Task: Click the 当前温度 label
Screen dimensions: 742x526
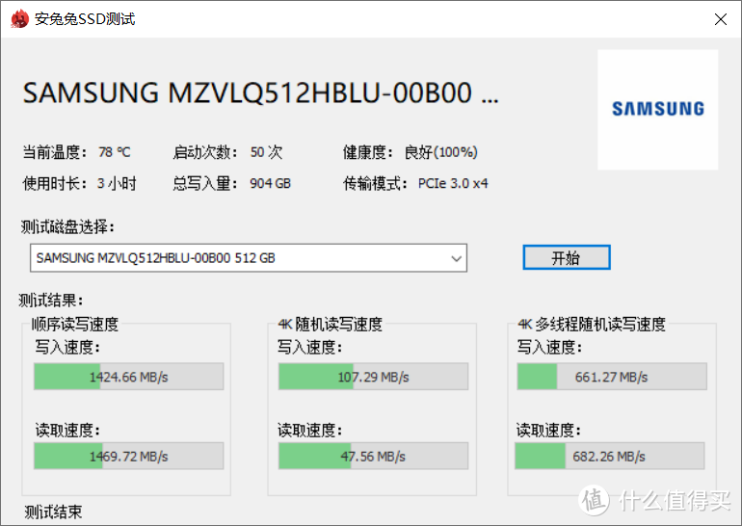Action: click(x=55, y=152)
